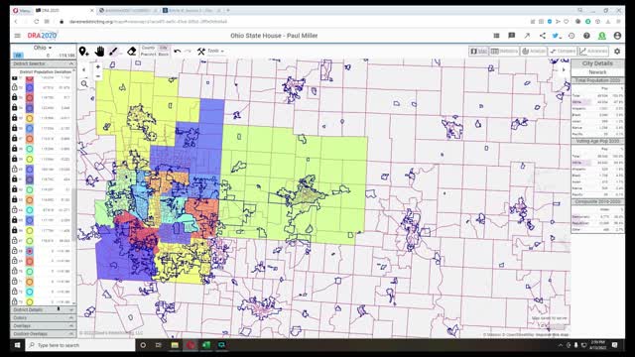Screen dimensions: 635x357
Task: Redo the last undone edit
Action: (188, 51)
